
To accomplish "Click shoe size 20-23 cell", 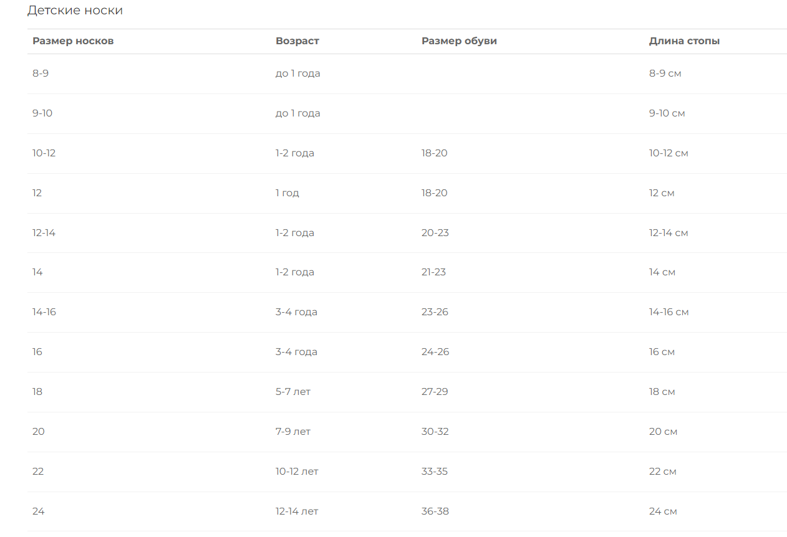I will point(435,233).
